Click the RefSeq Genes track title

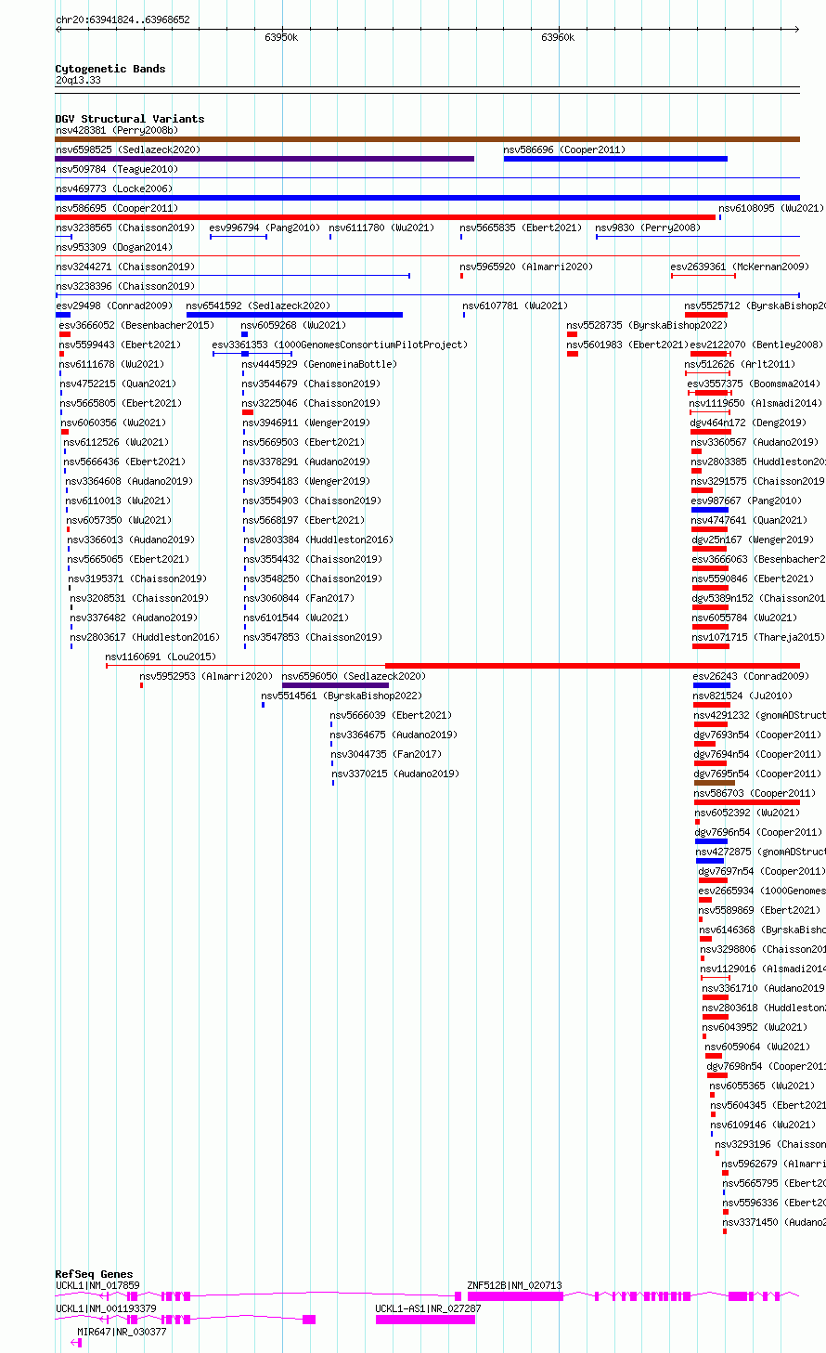coord(94,1274)
